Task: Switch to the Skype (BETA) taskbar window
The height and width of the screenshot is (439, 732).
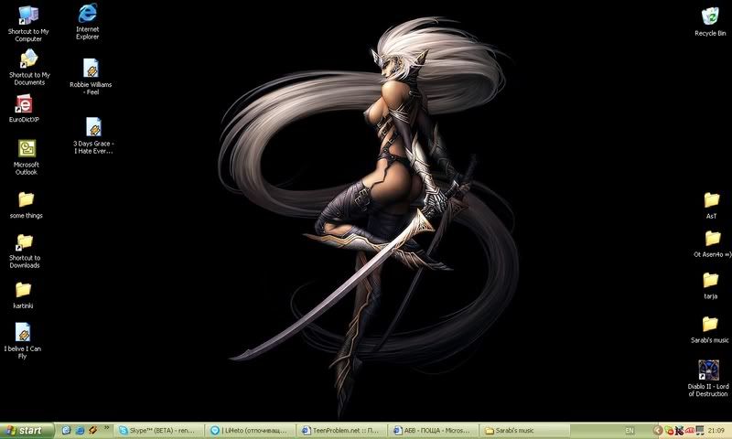Action: 157,430
